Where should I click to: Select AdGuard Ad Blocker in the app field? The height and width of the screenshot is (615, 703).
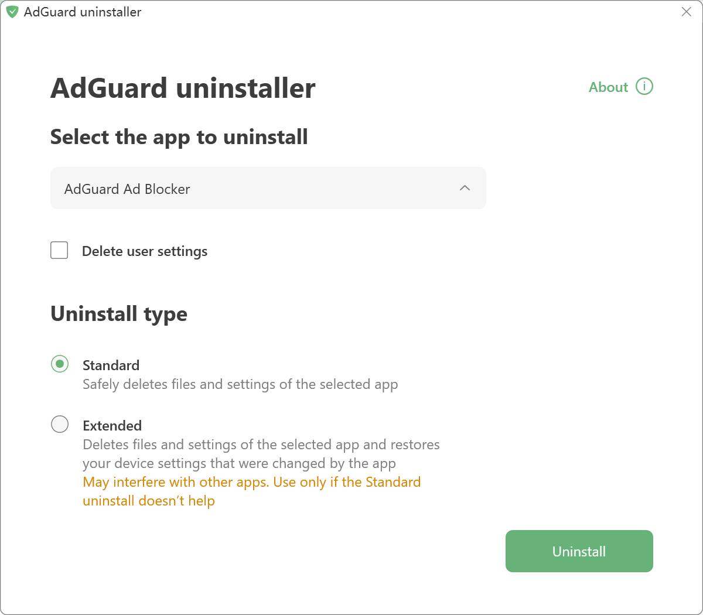tap(127, 189)
